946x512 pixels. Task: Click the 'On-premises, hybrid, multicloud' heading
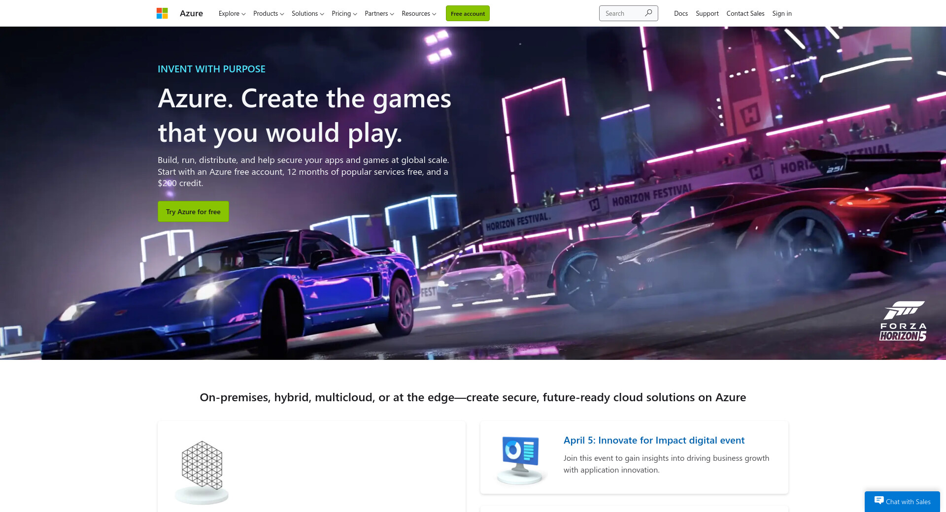(x=473, y=397)
